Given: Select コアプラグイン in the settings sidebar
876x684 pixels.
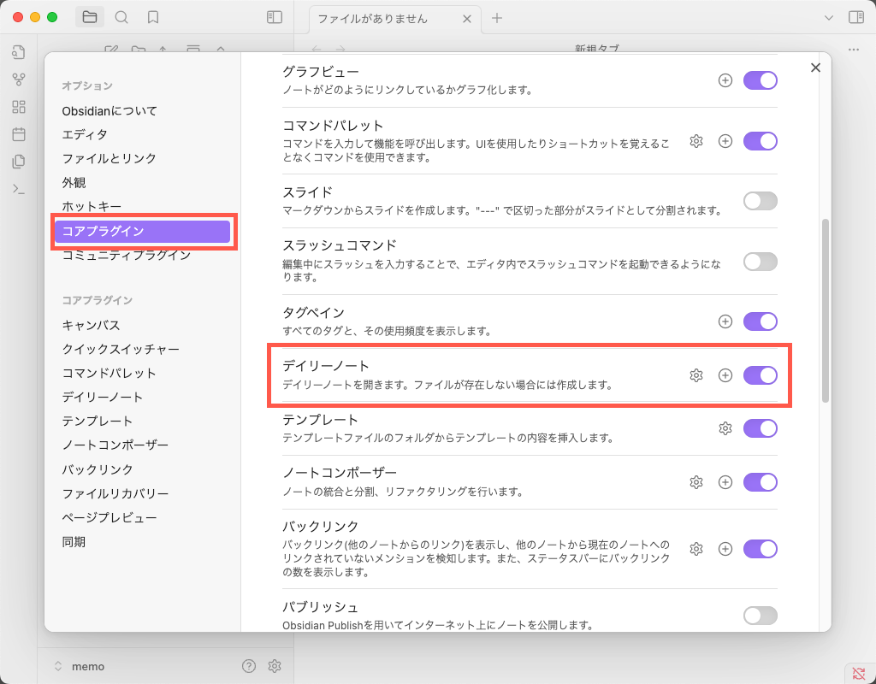Looking at the screenshot, I should (143, 231).
